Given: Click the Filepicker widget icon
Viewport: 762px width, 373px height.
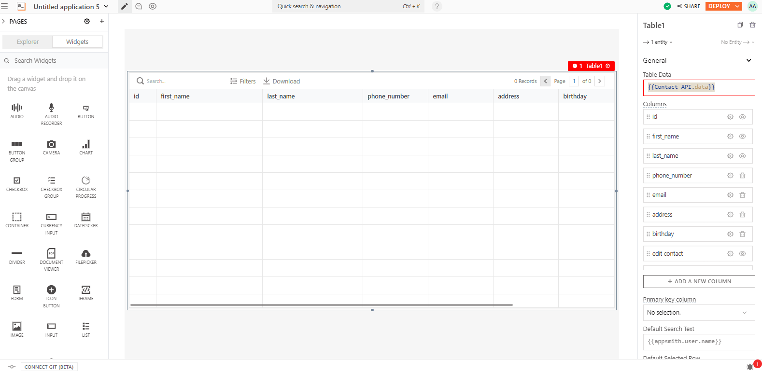Looking at the screenshot, I should tap(86, 254).
